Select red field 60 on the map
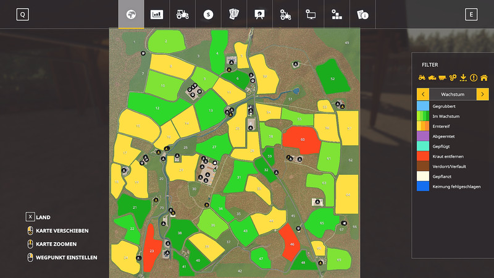The height and width of the screenshot is (278, 494). [x=301, y=140]
